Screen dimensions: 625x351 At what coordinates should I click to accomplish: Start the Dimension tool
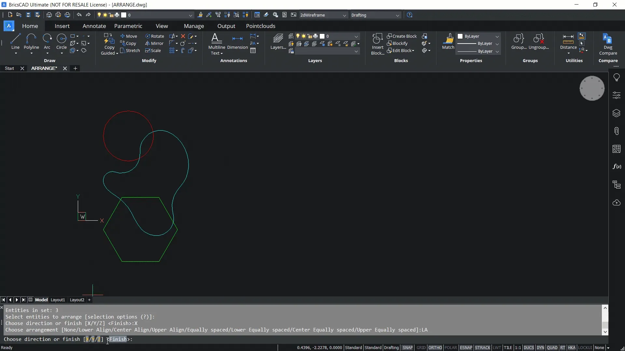[237, 42]
